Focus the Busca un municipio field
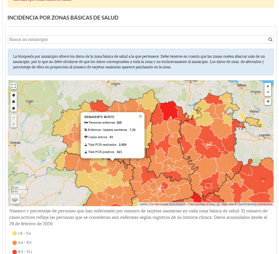 pos(140,39)
